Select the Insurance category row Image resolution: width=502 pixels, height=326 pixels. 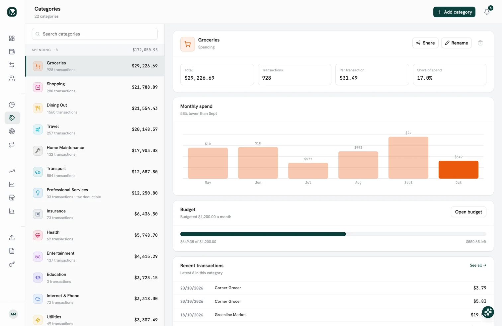pos(95,214)
